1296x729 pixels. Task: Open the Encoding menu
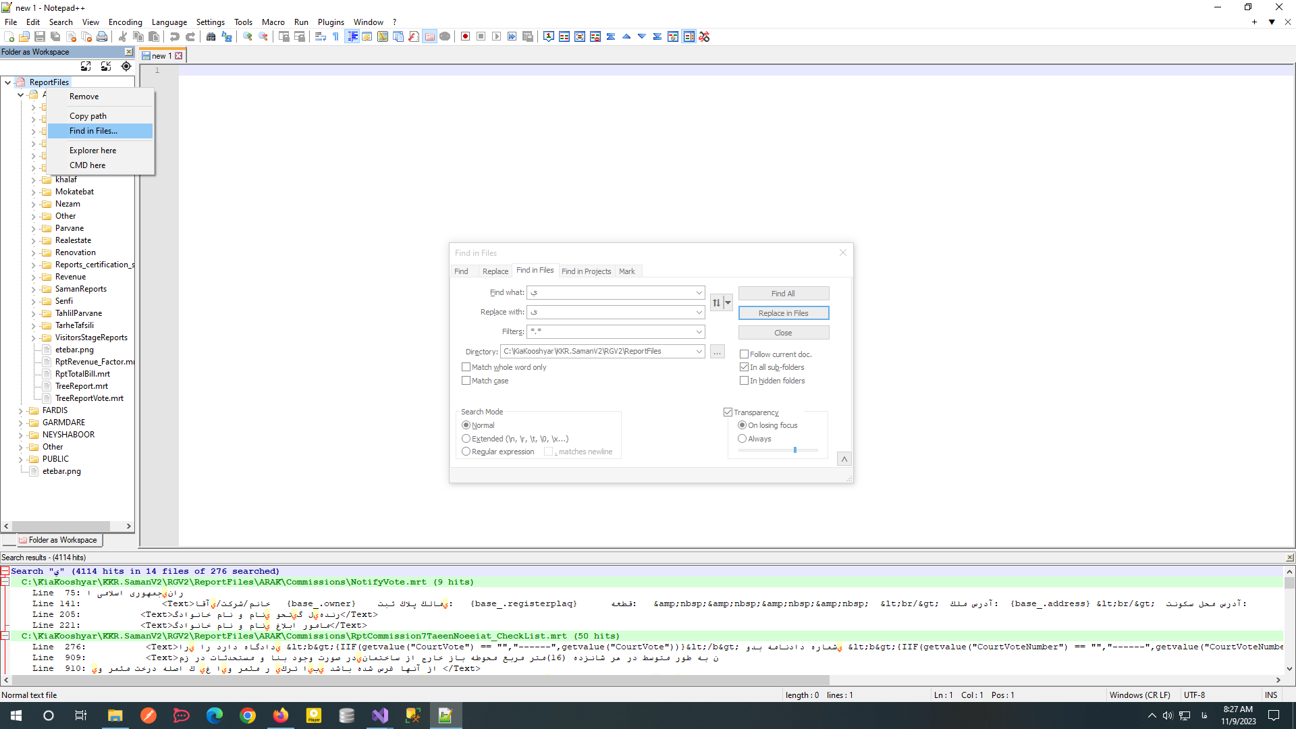pyautogui.click(x=125, y=22)
